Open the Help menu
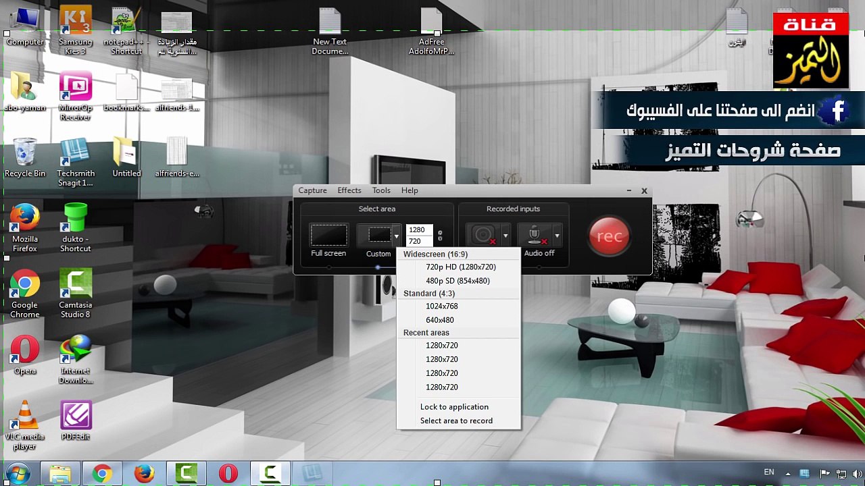This screenshot has height=486, width=865. coord(410,190)
